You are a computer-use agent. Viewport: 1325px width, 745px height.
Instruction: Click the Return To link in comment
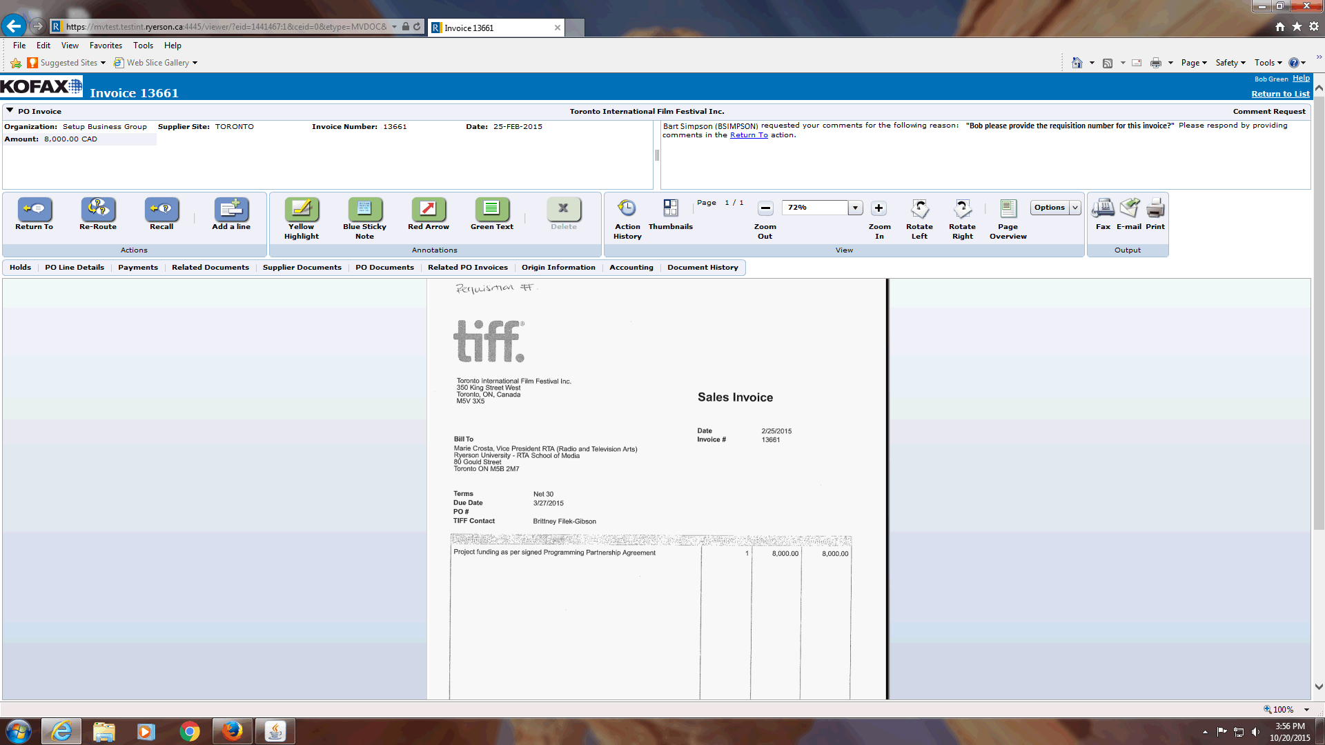[749, 135]
